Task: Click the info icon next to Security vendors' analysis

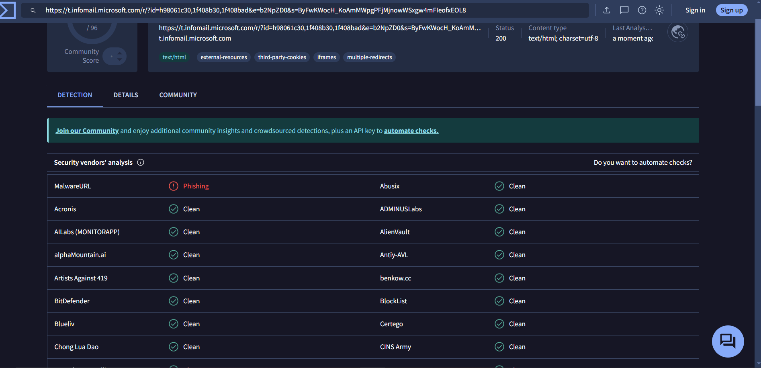Action: (141, 162)
